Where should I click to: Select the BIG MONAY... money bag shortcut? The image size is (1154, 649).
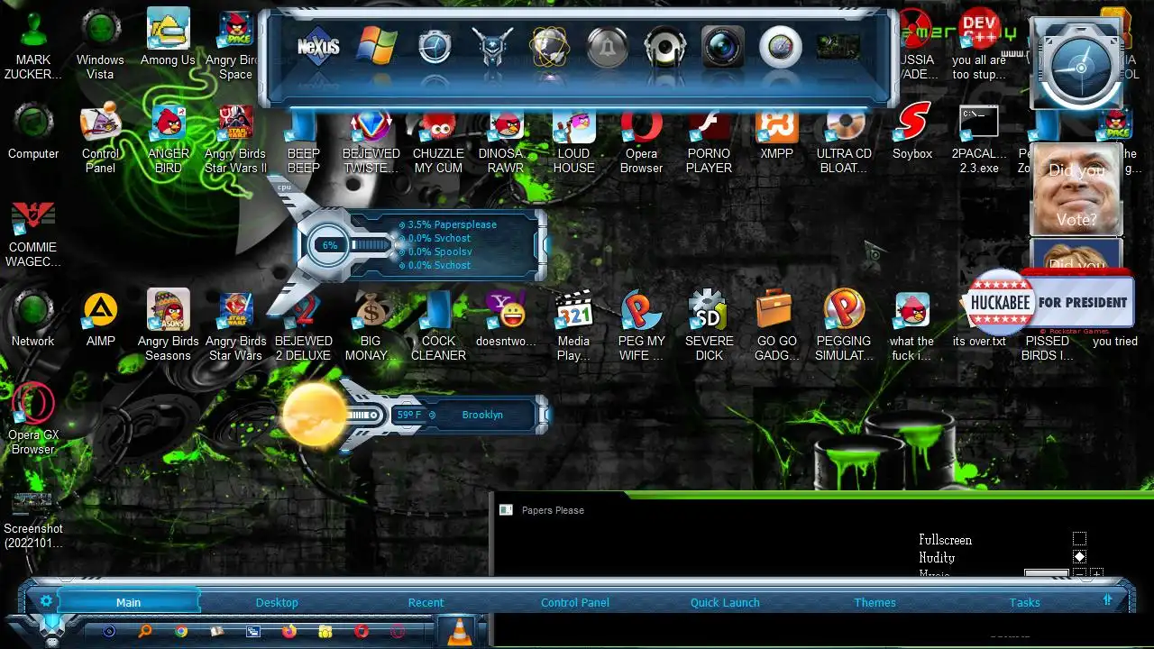[371, 326]
